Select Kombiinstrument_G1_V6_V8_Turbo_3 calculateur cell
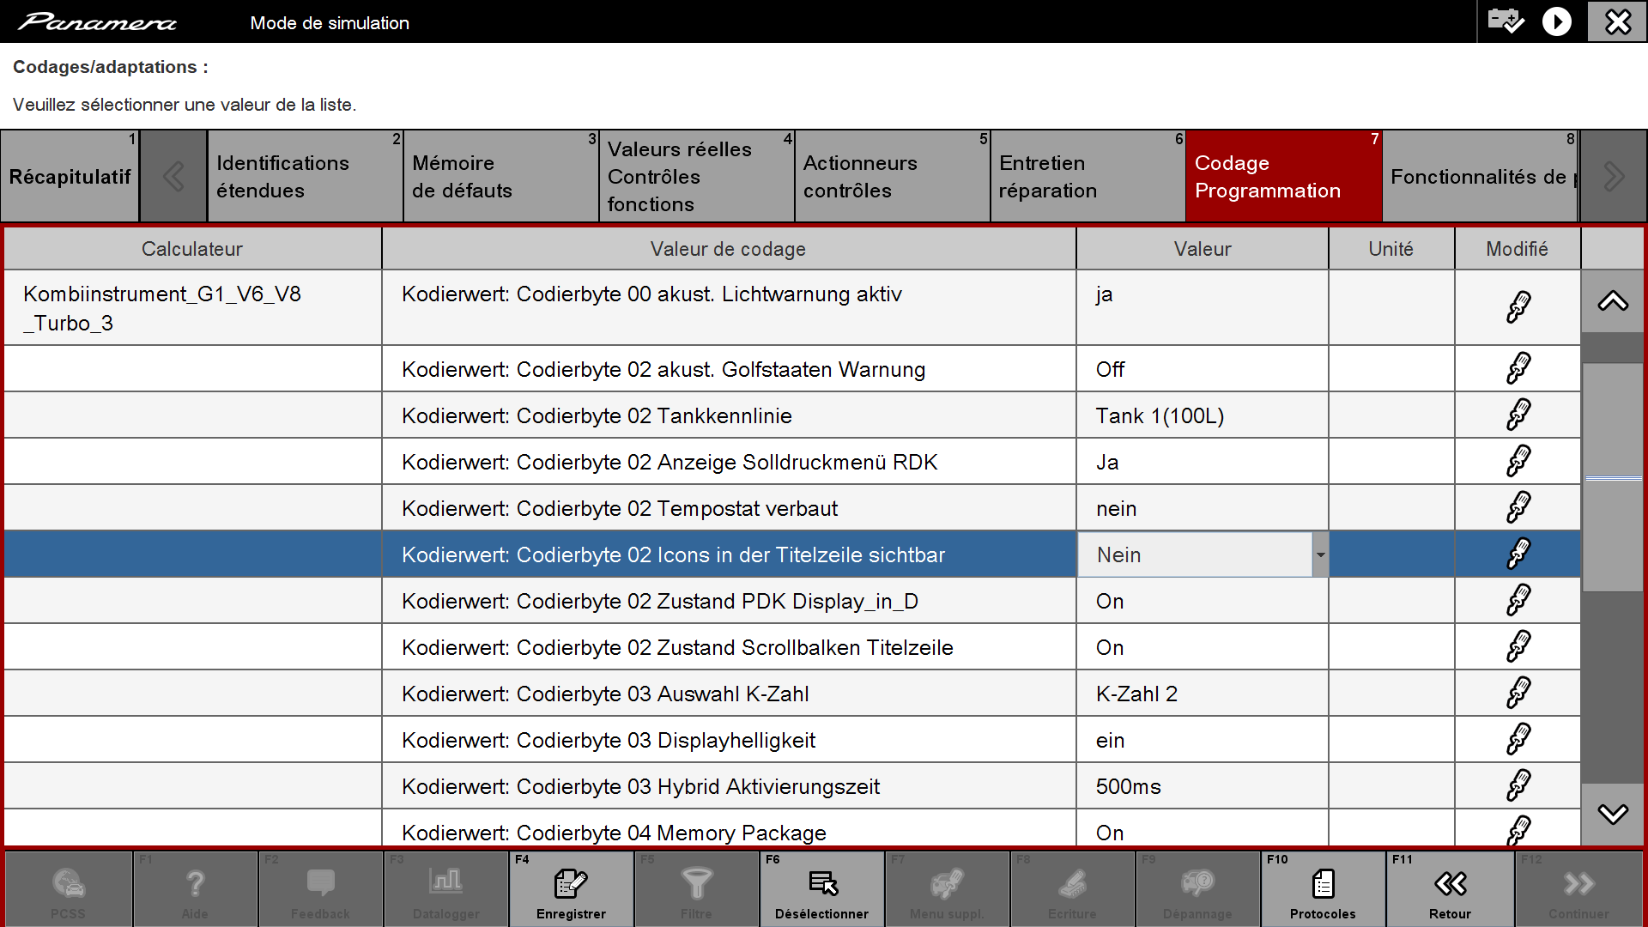This screenshot has height=927, width=1648. tap(192, 308)
